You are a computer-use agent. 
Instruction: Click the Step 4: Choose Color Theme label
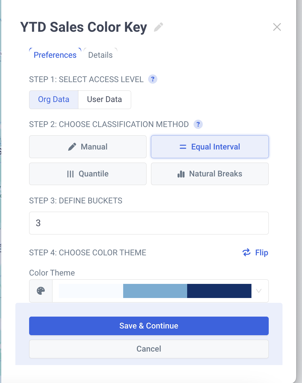coord(88,252)
